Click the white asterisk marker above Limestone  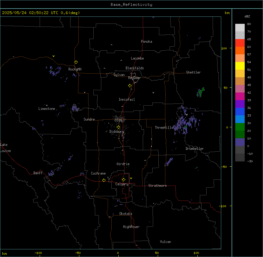[47, 105]
